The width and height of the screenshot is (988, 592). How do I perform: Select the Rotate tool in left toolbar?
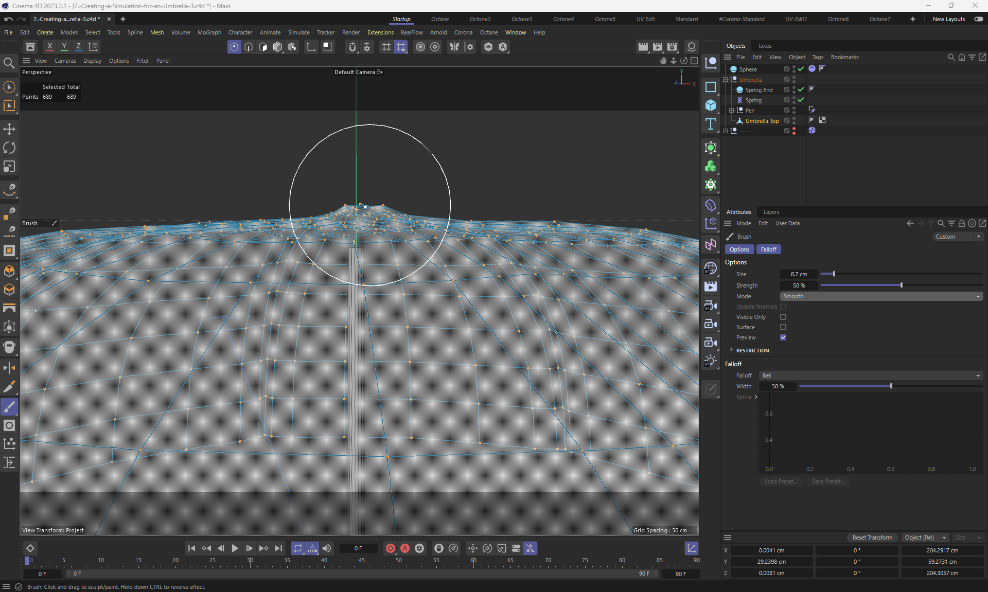coord(9,148)
